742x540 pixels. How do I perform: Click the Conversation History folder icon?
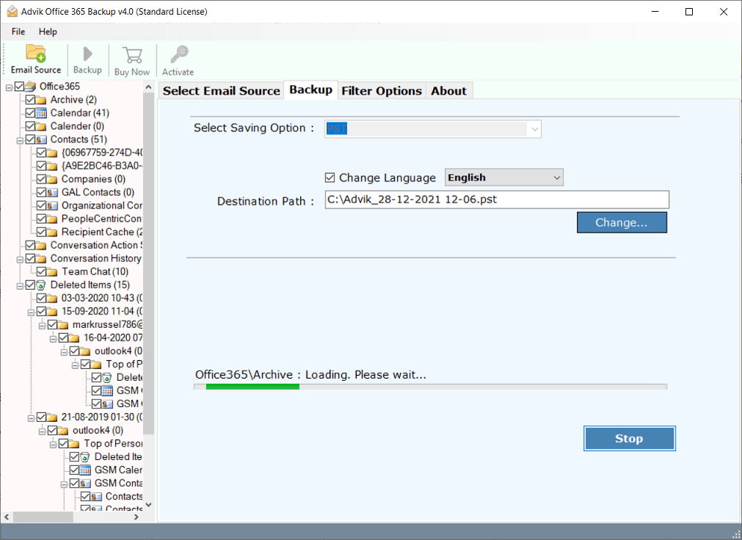pyautogui.click(x=41, y=259)
